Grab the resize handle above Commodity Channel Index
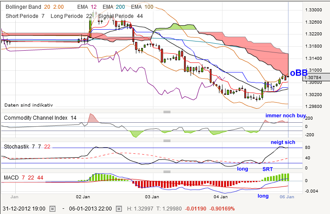This screenshot has width=330, height=214. [x=167, y=112]
